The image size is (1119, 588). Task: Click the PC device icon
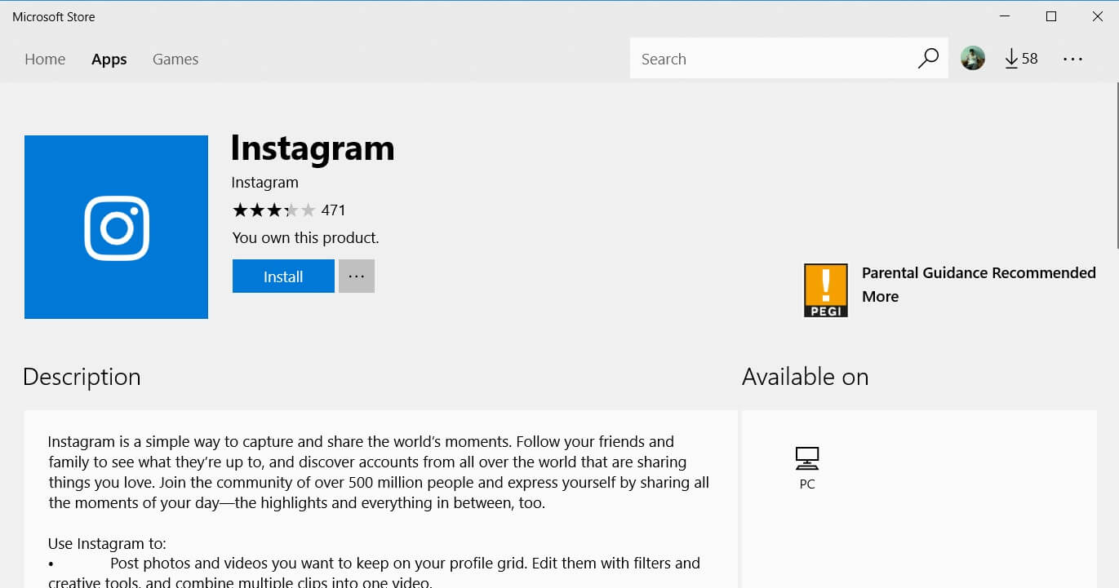tap(807, 458)
